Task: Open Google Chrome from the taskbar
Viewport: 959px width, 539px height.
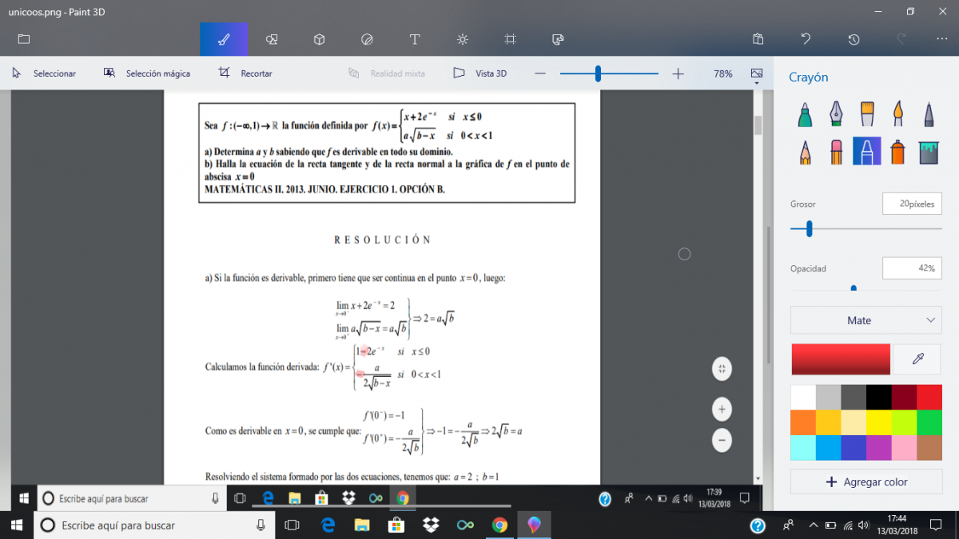Action: tap(499, 525)
